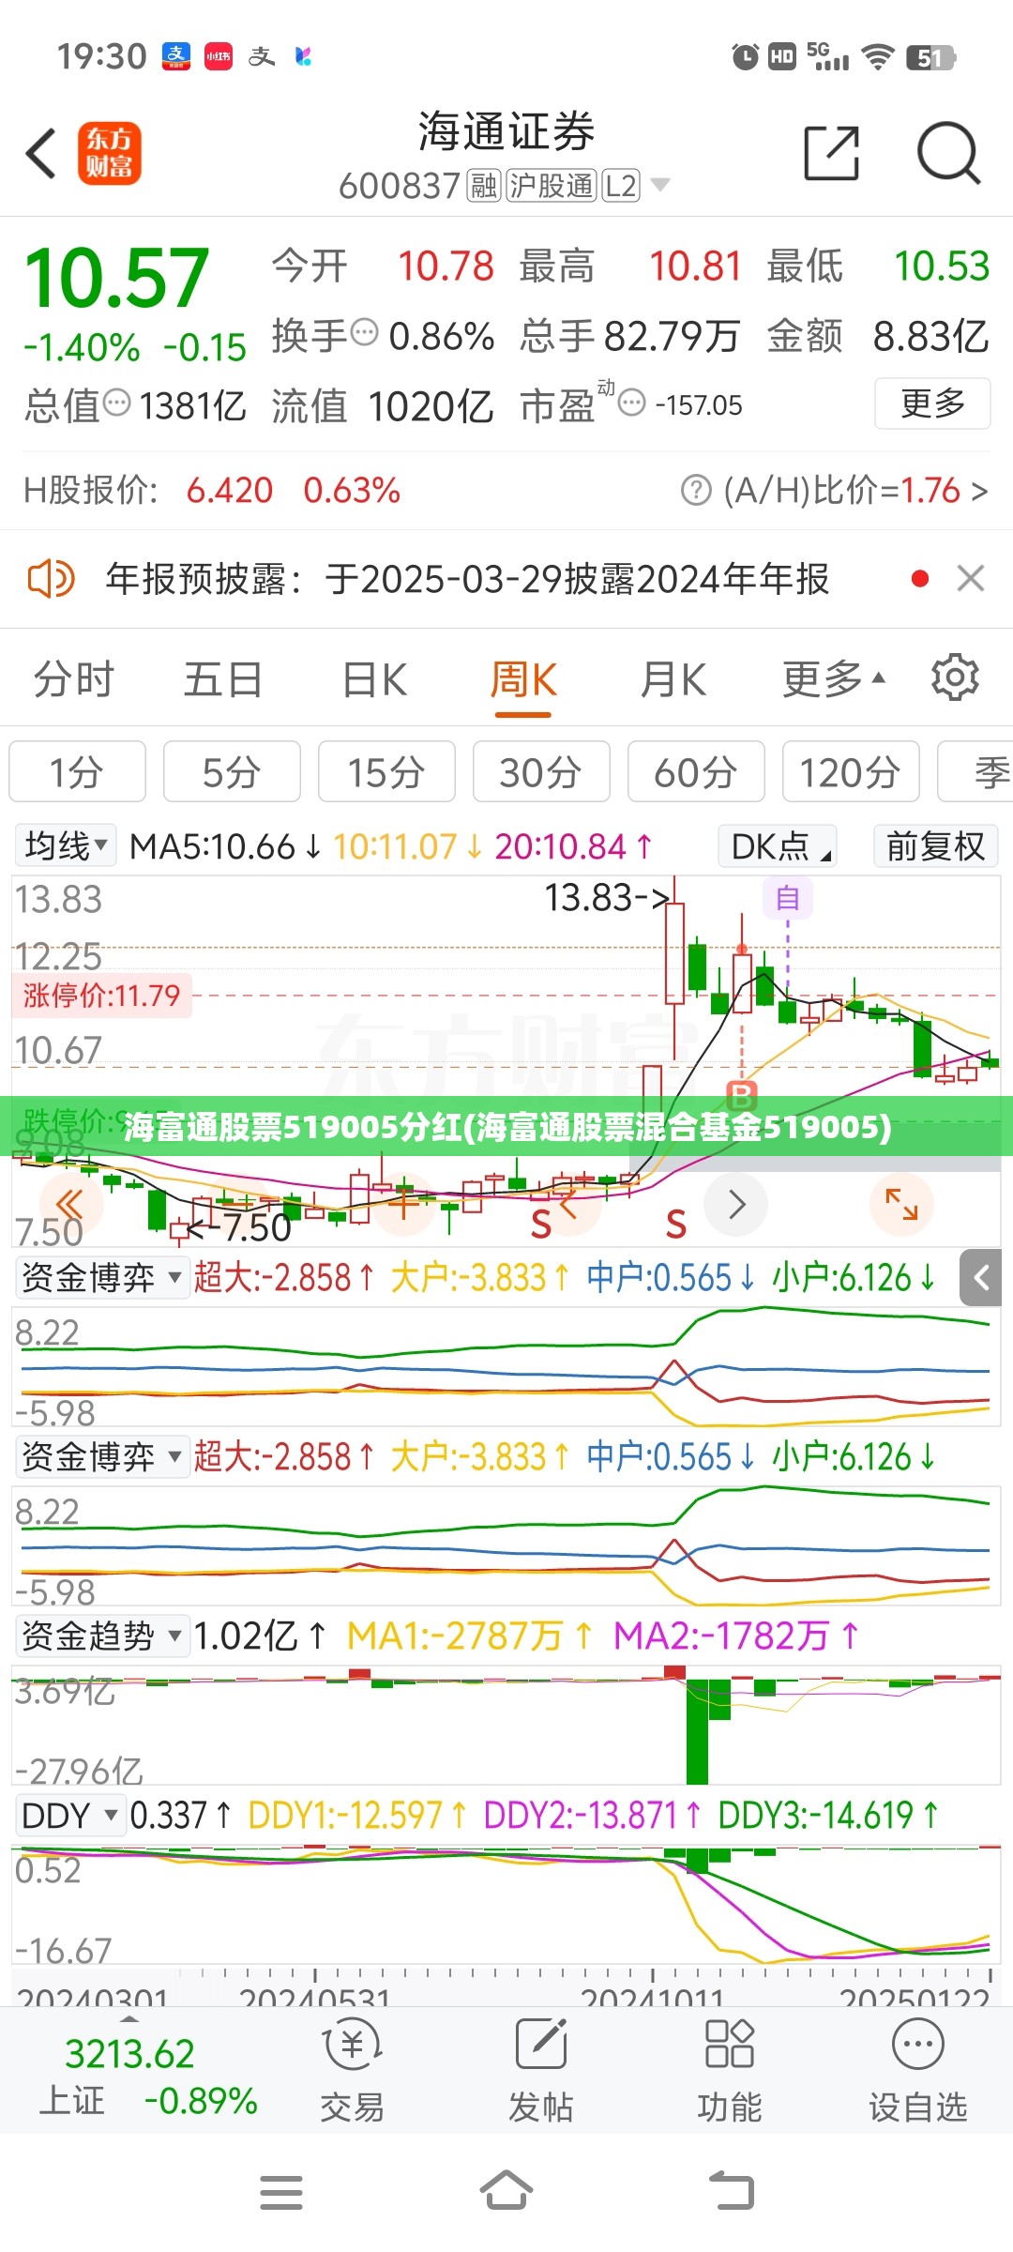1013x2252 pixels.
Task: Select the 120分 period button
Action: pos(851,771)
